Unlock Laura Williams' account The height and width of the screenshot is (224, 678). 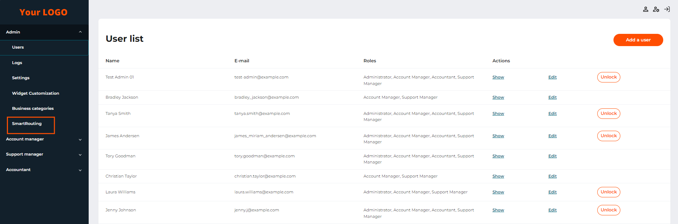[608, 192]
